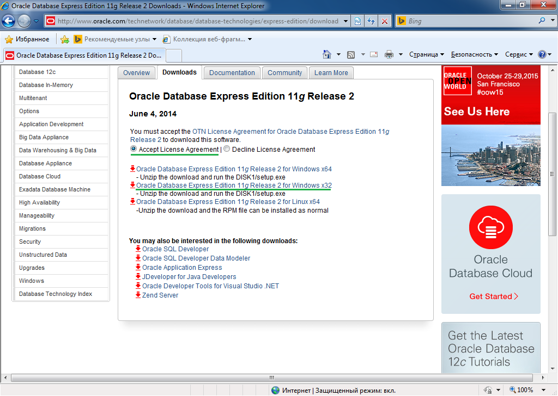Click the red Stop loading icon
558x396 pixels.
(384, 21)
